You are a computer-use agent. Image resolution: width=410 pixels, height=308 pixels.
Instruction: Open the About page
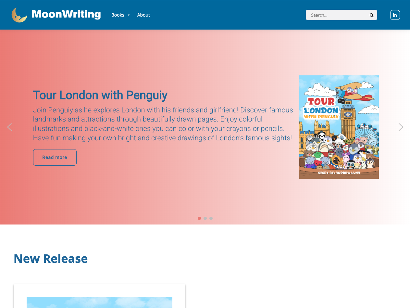[x=143, y=15]
